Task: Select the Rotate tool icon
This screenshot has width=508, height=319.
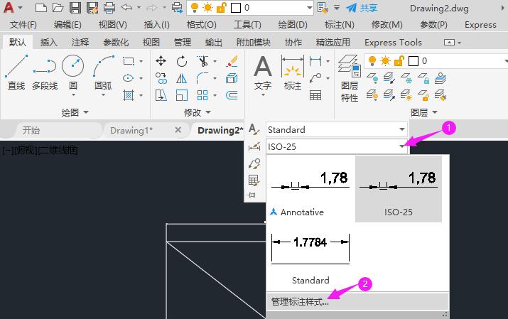Action: (x=182, y=61)
